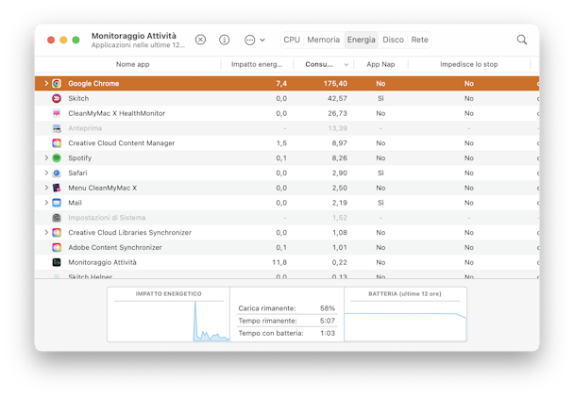Click the Adobe Content Synchronizer icon

(x=57, y=247)
